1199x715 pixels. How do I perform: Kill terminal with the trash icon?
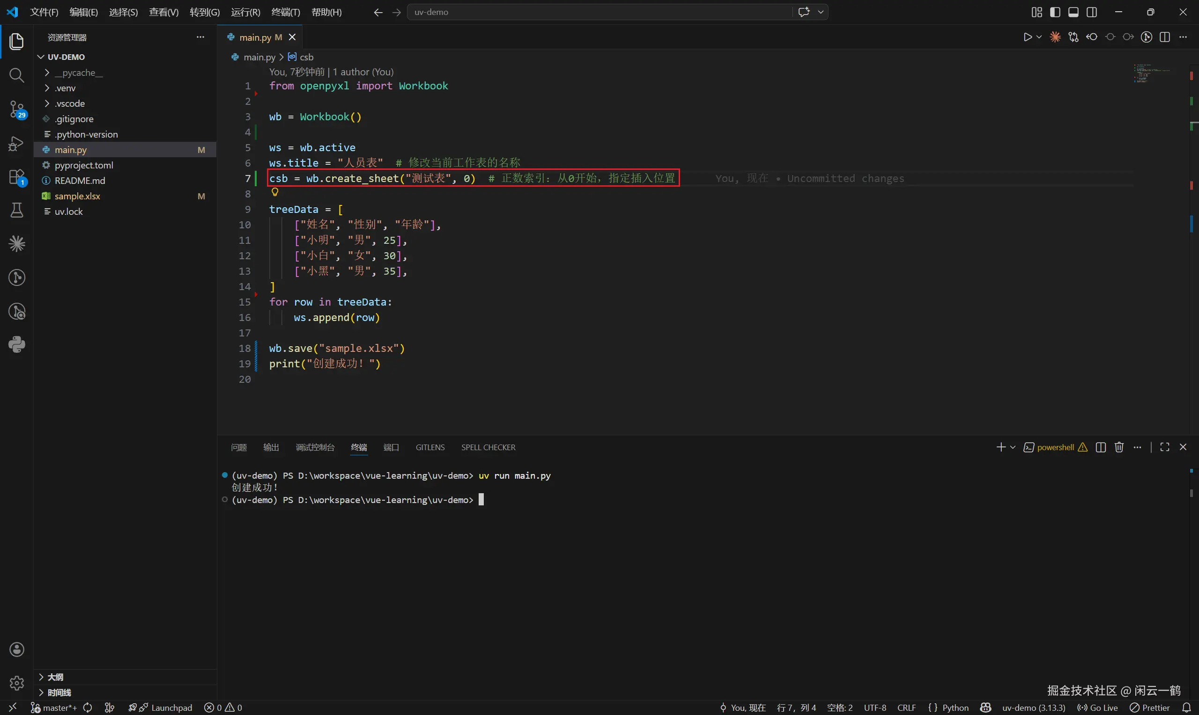pyautogui.click(x=1119, y=447)
